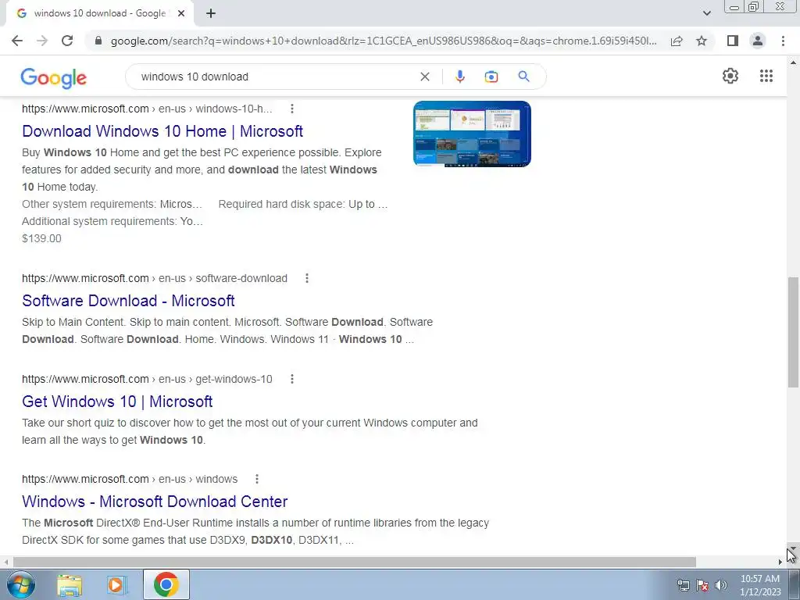This screenshot has width=800, height=600.
Task: Reload the current page
Action: pos(67,41)
